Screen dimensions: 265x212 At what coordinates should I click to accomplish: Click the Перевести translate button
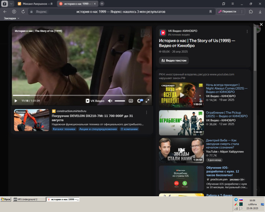pos(227,12)
